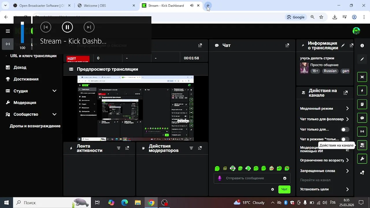
Task: Switch to Welcome | OBS browser tab
Action: (106, 5)
